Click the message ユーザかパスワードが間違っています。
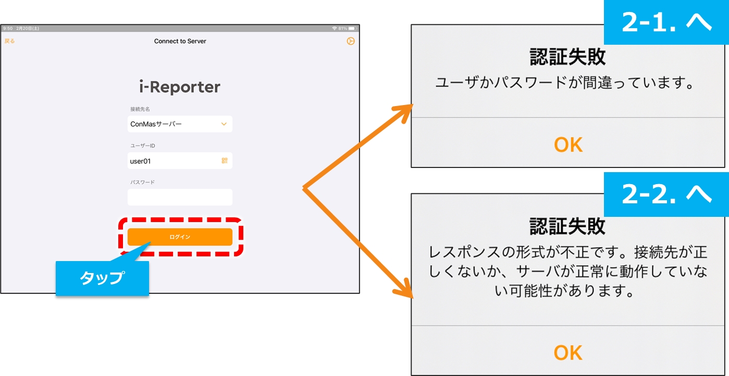Image resolution: width=729 pixels, height=376 pixels. (566, 83)
